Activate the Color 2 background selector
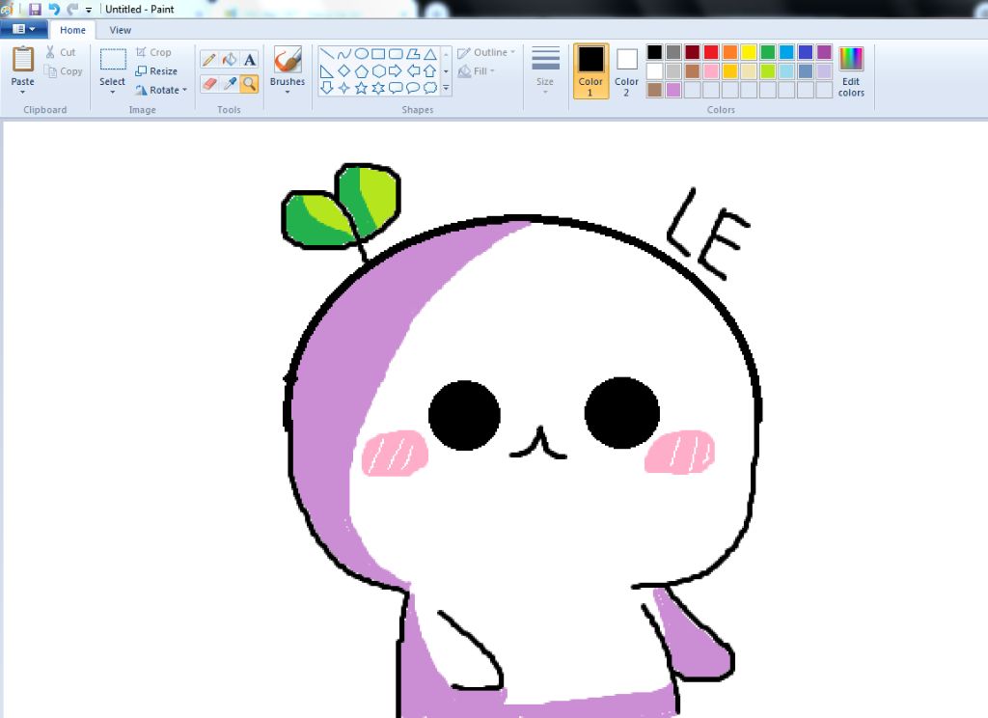The image size is (988, 718). point(626,71)
